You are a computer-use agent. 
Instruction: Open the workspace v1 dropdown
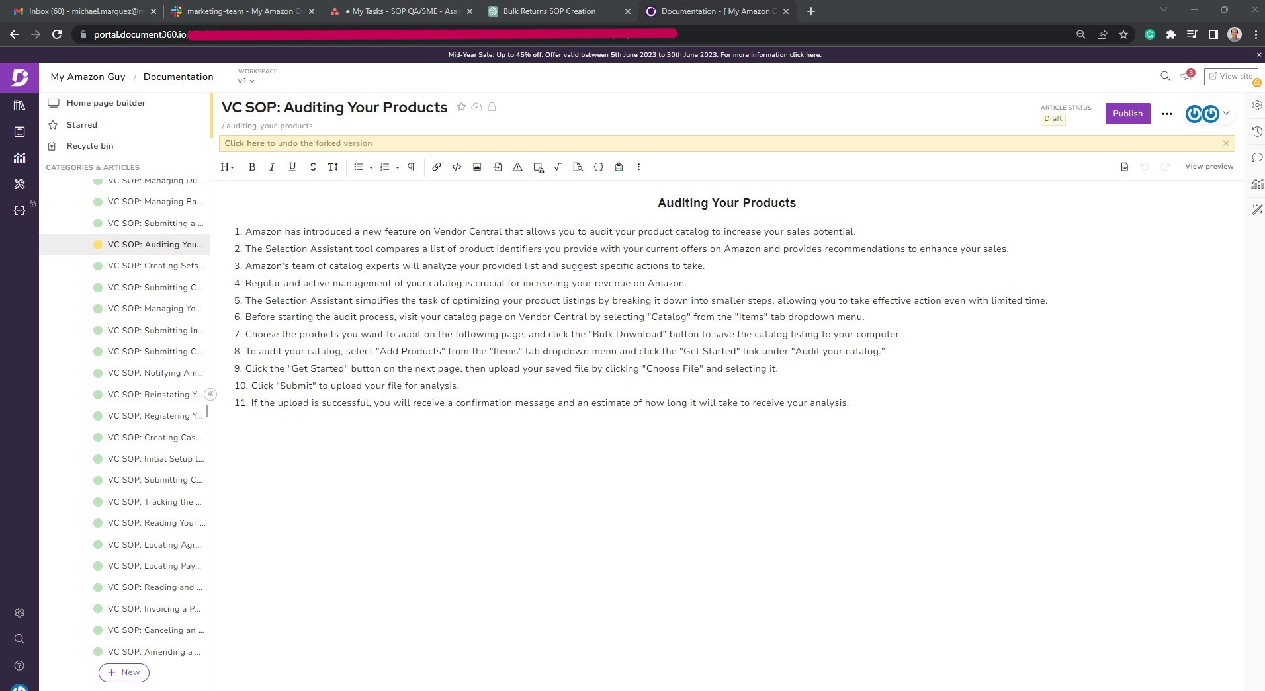click(x=246, y=81)
